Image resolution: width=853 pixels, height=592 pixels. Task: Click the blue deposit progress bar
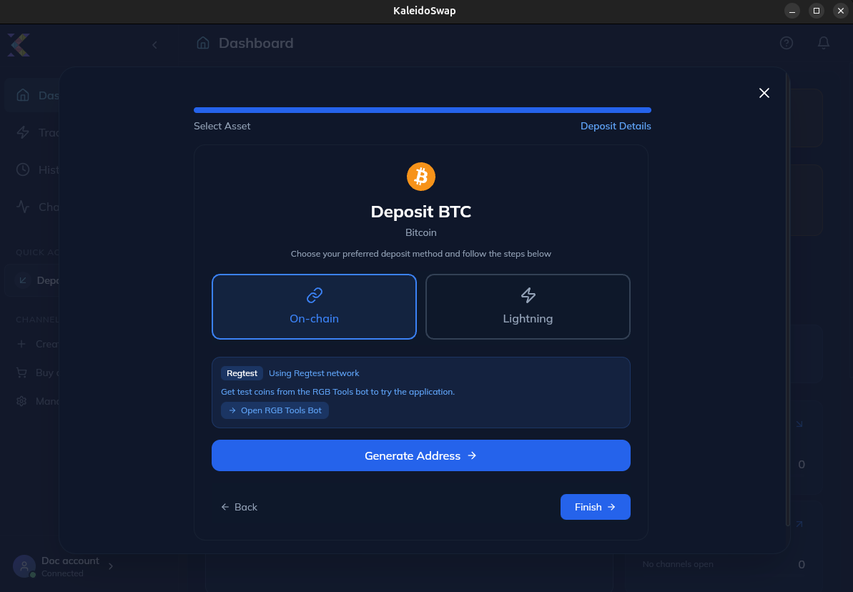pyautogui.click(x=422, y=110)
